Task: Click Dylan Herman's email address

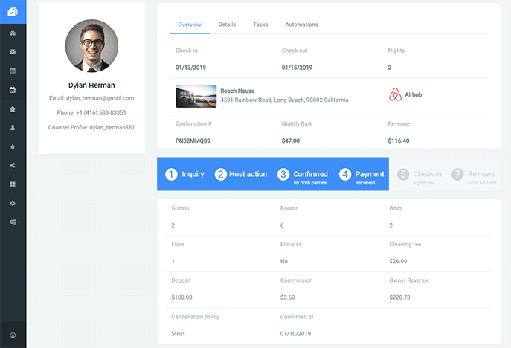Action: (100, 98)
